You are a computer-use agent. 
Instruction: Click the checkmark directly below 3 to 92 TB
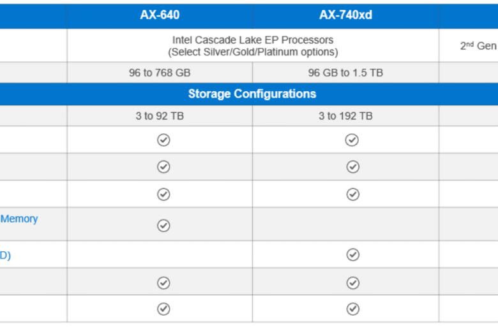163,140
